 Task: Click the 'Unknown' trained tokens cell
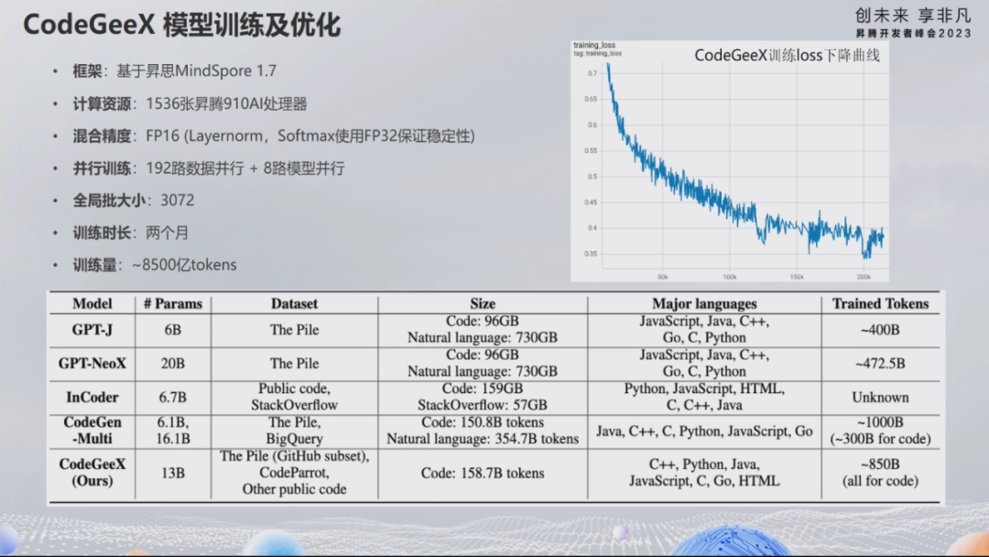881,398
